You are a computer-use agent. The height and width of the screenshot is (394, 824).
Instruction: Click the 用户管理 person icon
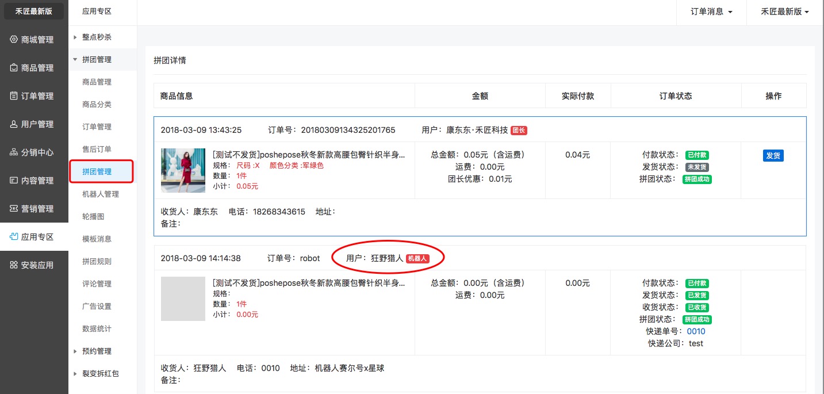(x=14, y=124)
